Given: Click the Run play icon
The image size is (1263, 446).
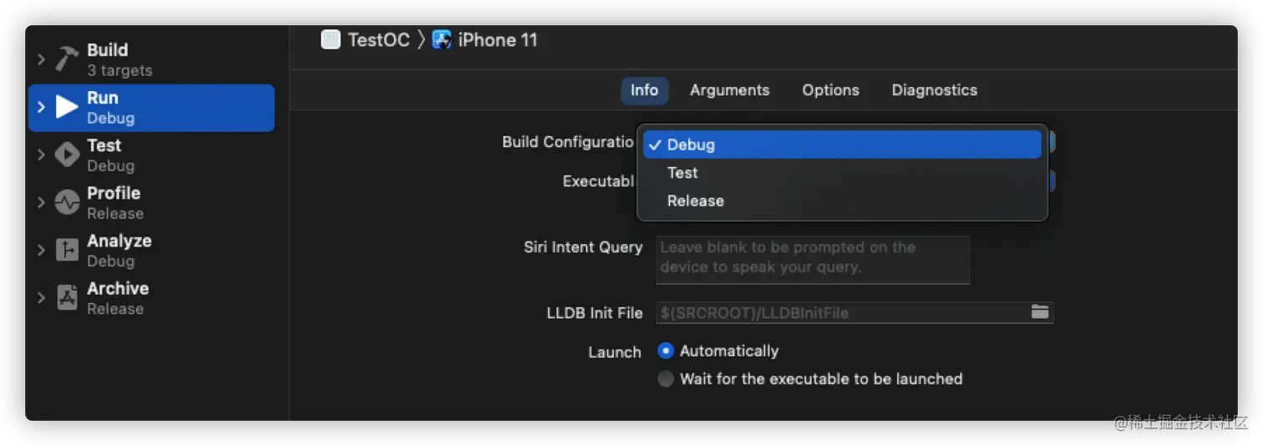Looking at the screenshot, I should (68, 107).
